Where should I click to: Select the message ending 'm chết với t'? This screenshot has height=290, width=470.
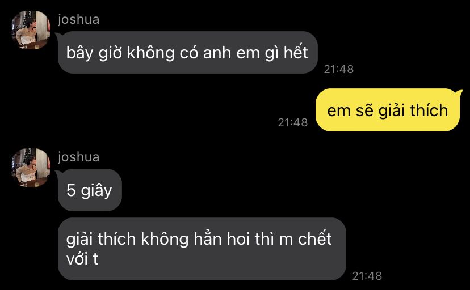(202, 249)
